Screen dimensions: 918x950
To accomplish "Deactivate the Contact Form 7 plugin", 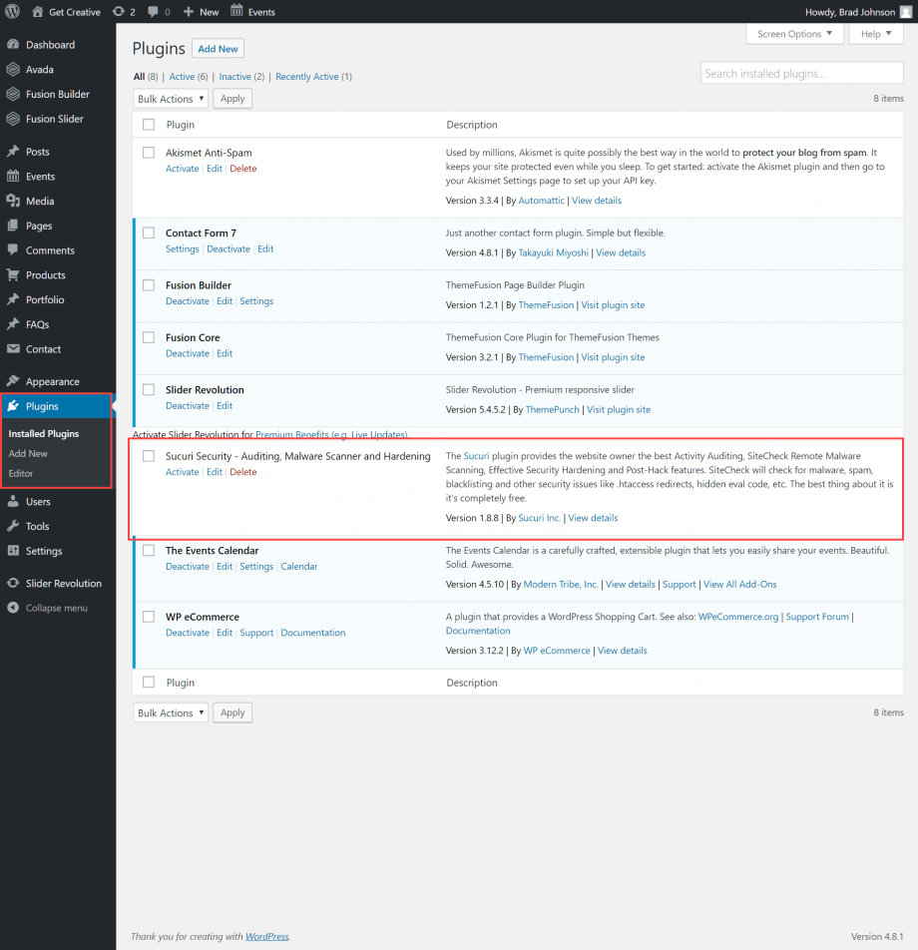I will click(228, 248).
